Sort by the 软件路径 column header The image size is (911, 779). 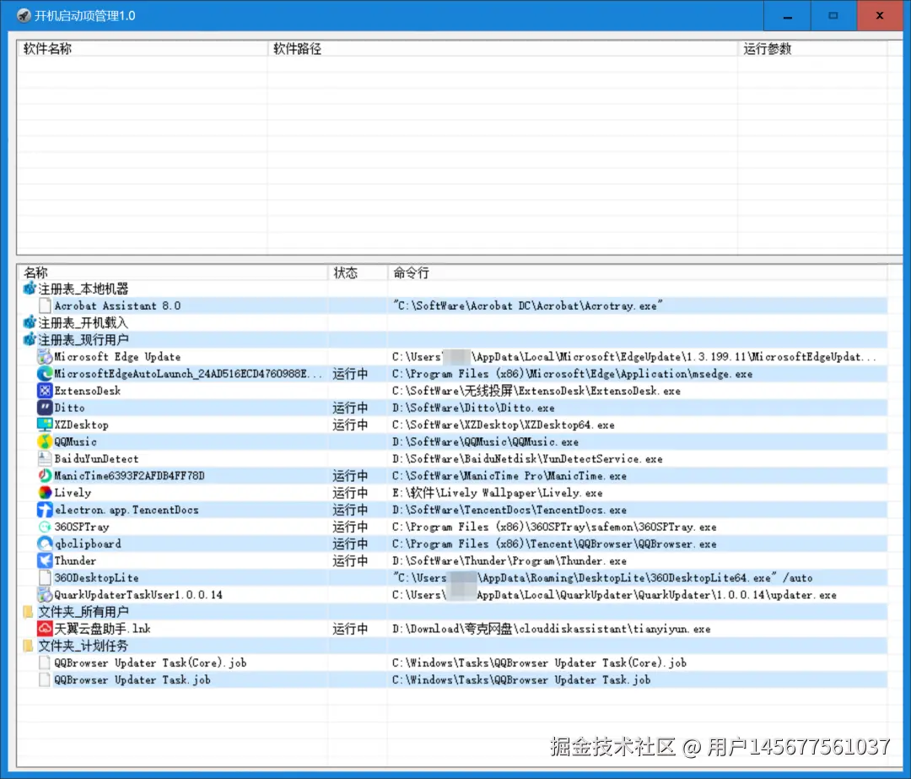click(503, 49)
